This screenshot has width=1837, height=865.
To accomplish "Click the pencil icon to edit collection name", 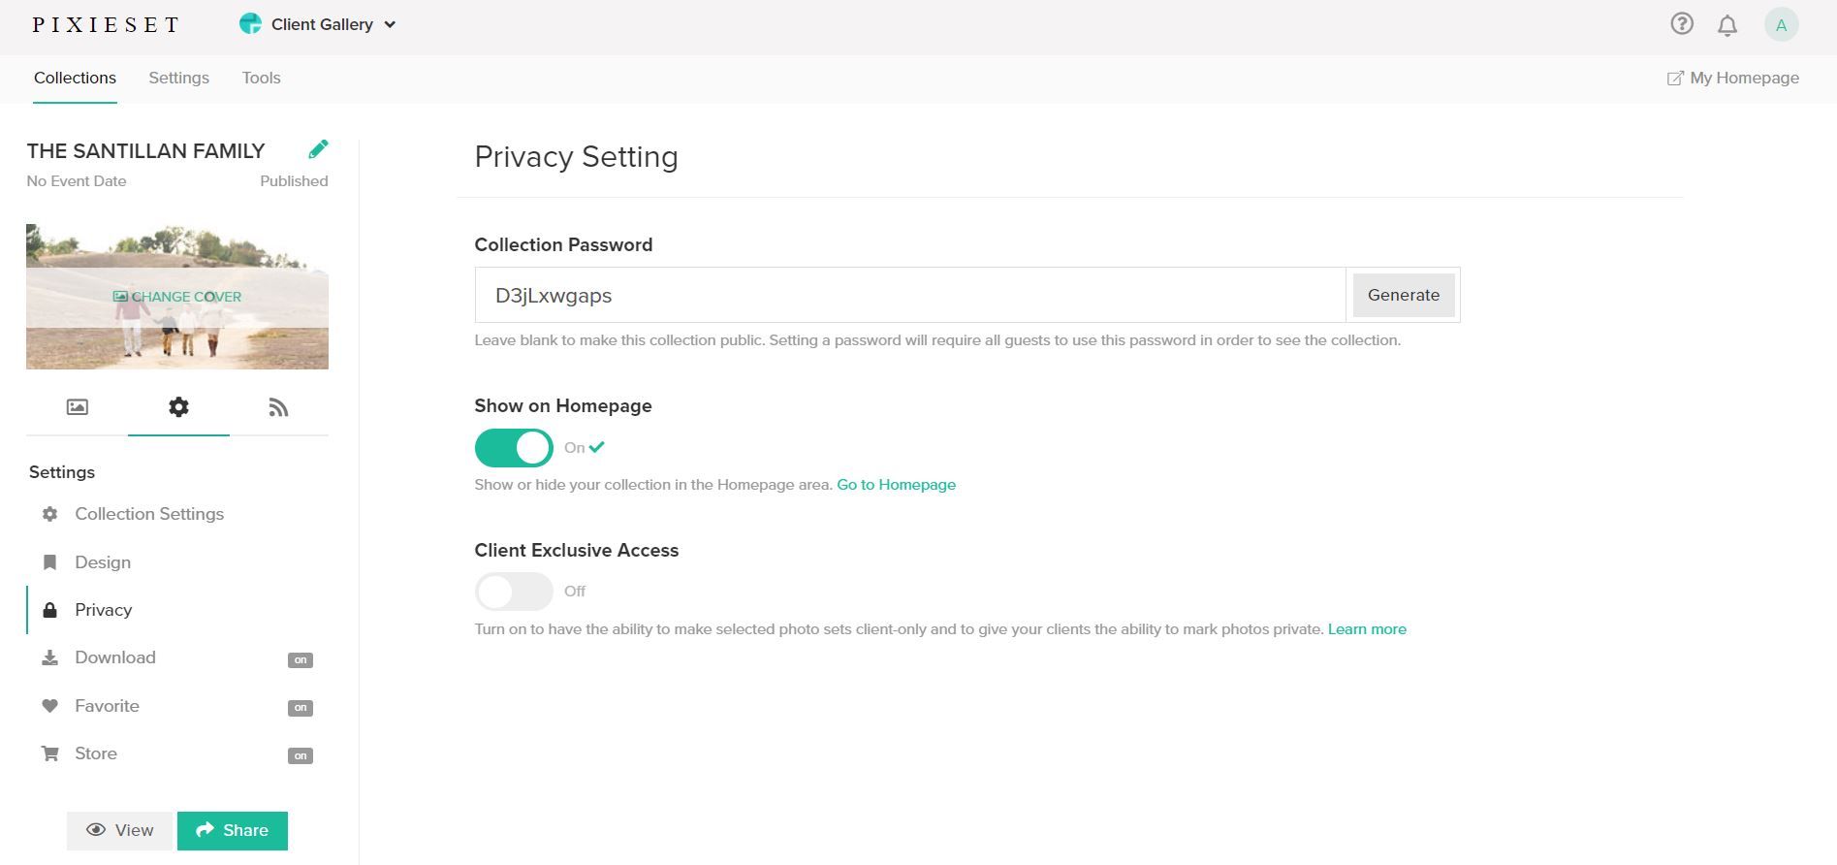I will click(x=318, y=149).
